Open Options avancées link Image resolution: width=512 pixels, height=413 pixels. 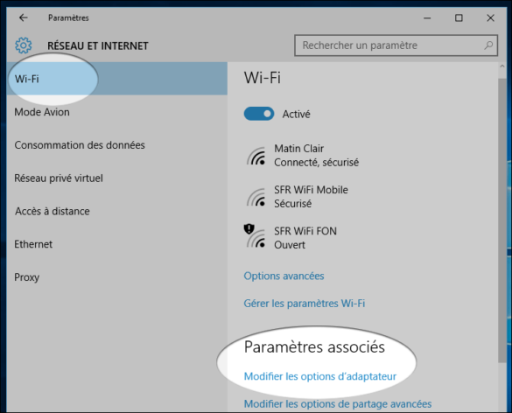tap(284, 276)
